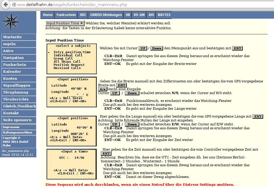Go to Startseite in the sidebar
This screenshot has height=196, width=274.
pos(19,37)
